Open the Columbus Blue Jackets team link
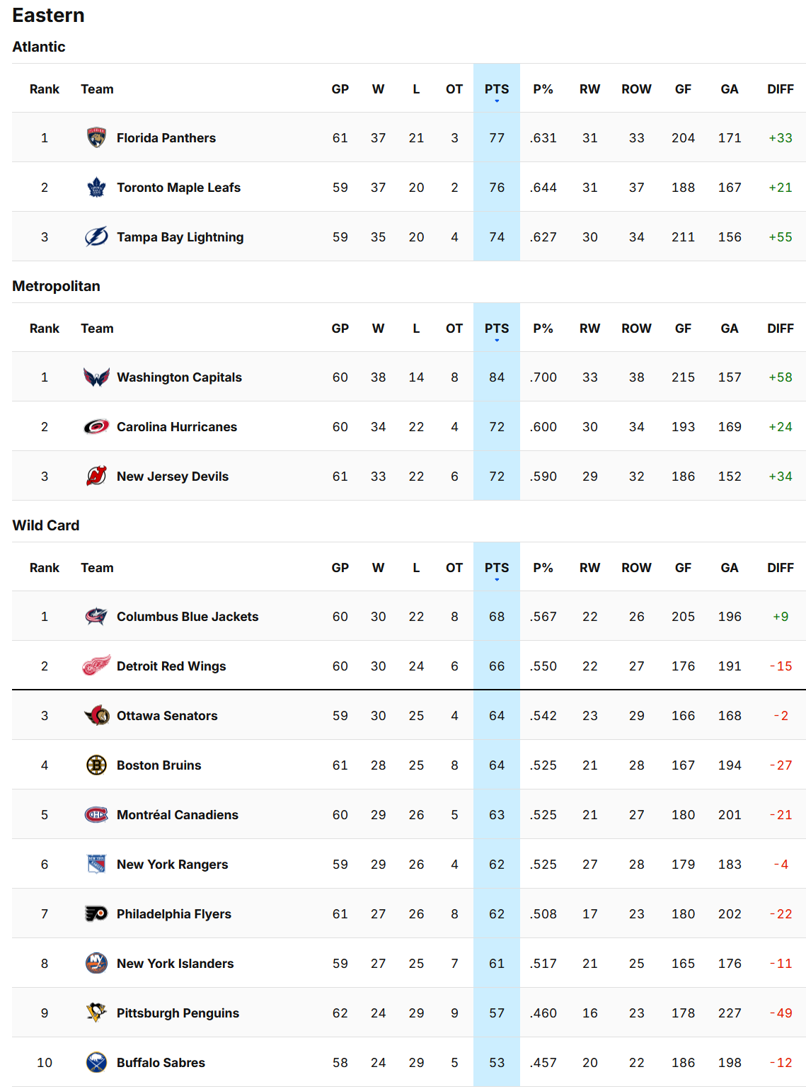Screen dimensions: 806x1089 188,617
